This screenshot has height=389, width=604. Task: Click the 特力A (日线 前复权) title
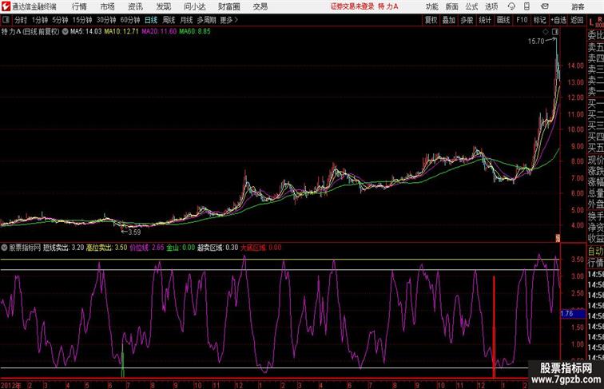click(x=30, y=32)
